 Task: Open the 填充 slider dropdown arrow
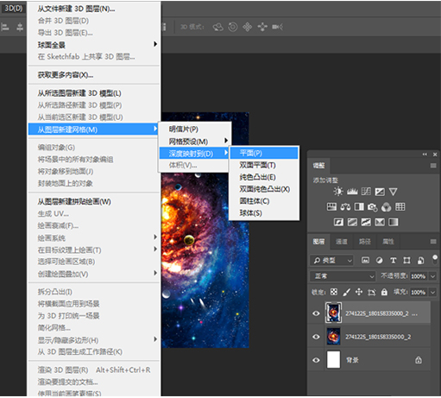(x=432, y=292)
